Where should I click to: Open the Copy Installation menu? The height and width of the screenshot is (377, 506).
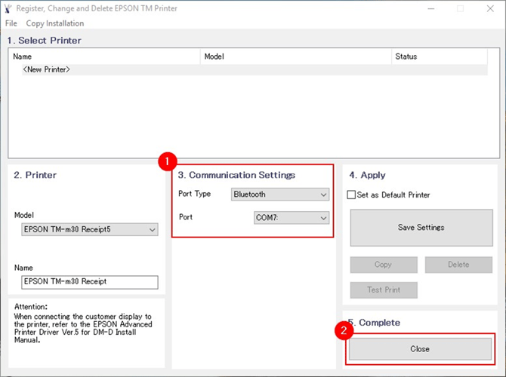tap(55, 23)
